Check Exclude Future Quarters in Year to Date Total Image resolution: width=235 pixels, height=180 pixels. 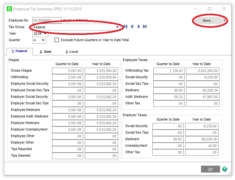click(x=57, y=40)
